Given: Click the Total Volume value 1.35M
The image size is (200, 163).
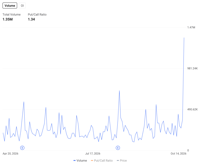Looking at the screenshot, I should pos(8,19).
